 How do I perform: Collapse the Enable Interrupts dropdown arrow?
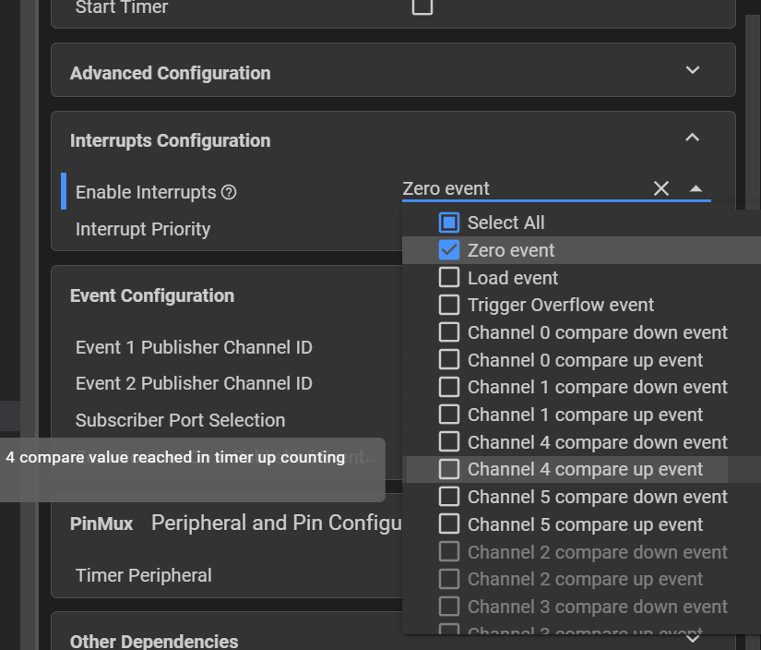coord(696,188)
